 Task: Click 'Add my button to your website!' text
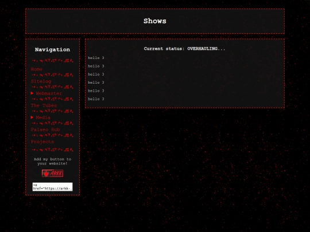pos(52,162)
